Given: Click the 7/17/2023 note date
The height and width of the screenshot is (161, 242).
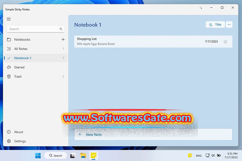Looking at the screenshot, I should (211, 42).
